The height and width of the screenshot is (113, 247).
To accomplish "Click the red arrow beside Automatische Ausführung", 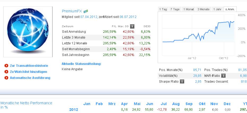I will pyautogui.click(x=6, y=78).
